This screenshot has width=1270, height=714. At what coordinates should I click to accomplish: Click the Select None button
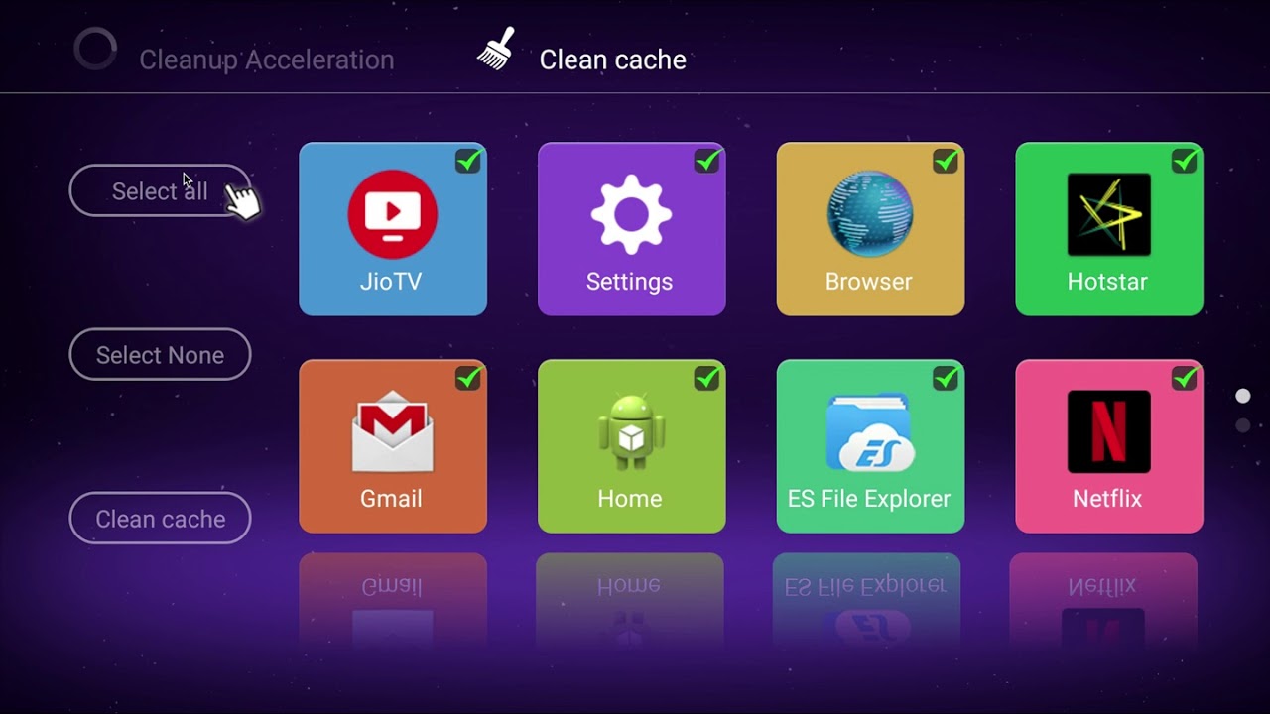(x=160, y=354)
